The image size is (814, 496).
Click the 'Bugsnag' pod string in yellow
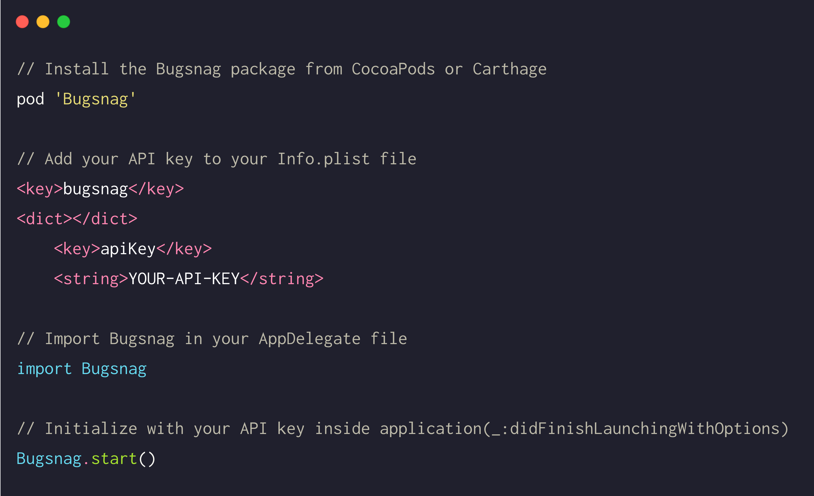click(95, 99)
